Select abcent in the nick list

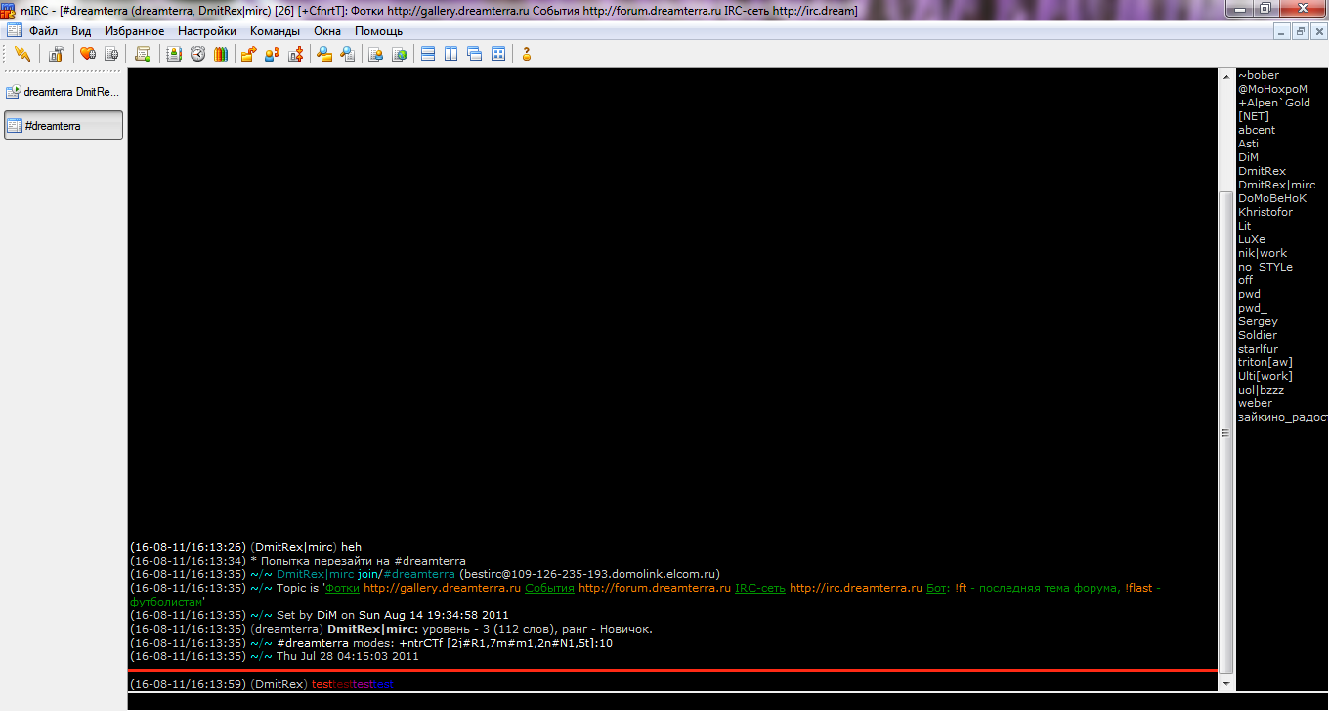(x=1257, y=130)
